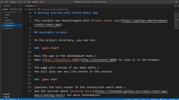Click the README.md tab info icon
Screen dimensions: 179x100
25,6
